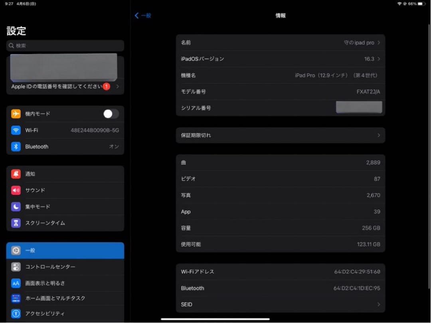Select the airplane mode icon in sidebar
Viewport: 431px width, 323px height.
[15, 114]
